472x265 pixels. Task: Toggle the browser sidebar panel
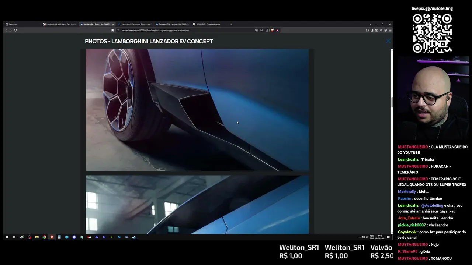(x=372, y=30)
